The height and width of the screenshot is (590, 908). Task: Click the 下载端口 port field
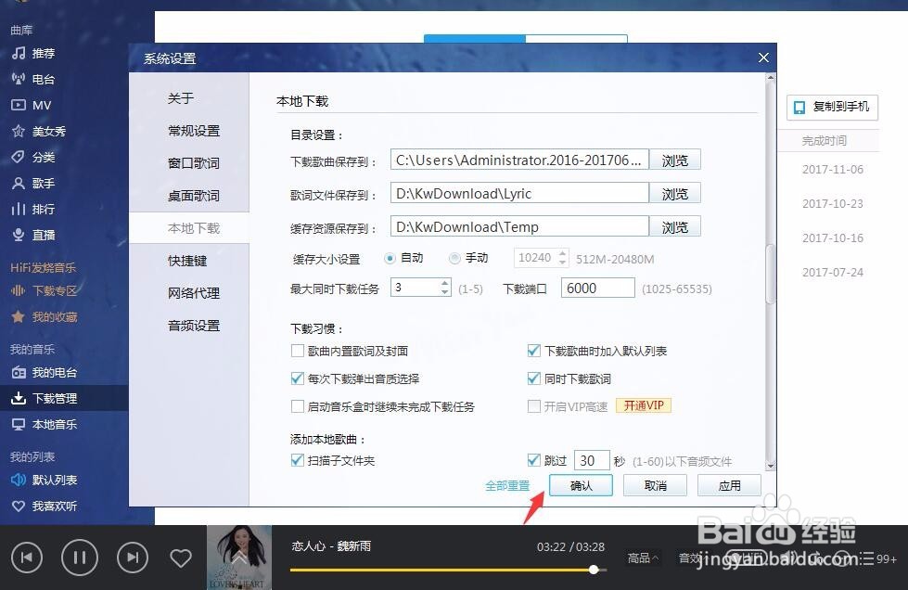tap(597, 288)
